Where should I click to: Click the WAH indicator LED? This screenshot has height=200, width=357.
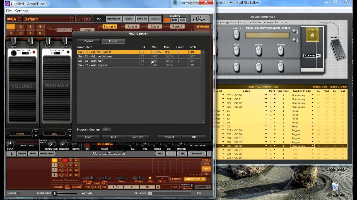(294, 31)
